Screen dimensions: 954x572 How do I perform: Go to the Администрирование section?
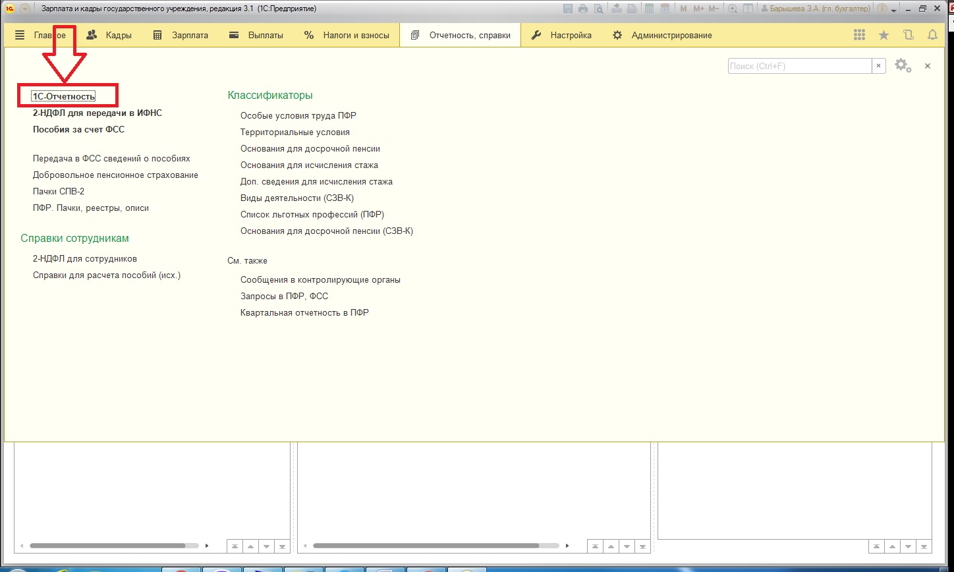tap(662, 35)
